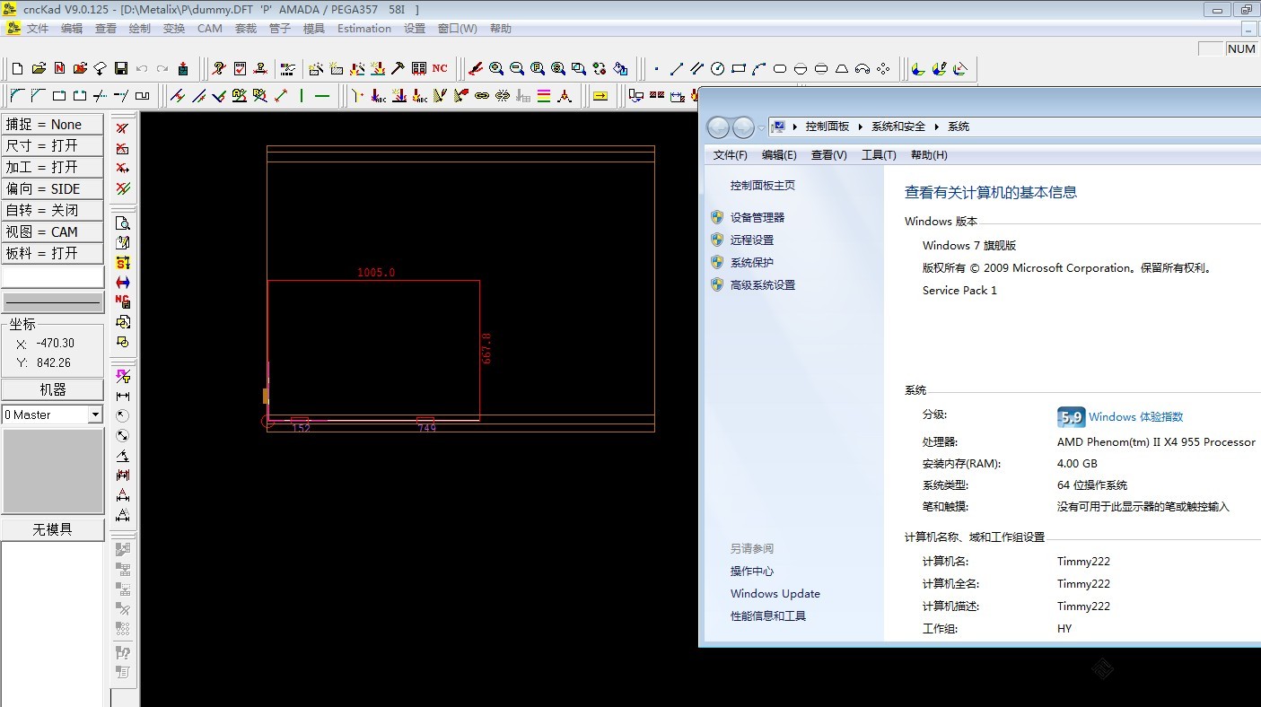This screenshot has height=707, width=1261.
Task: Click the empty input field below 板料
Action: click(x=53, y=276)
